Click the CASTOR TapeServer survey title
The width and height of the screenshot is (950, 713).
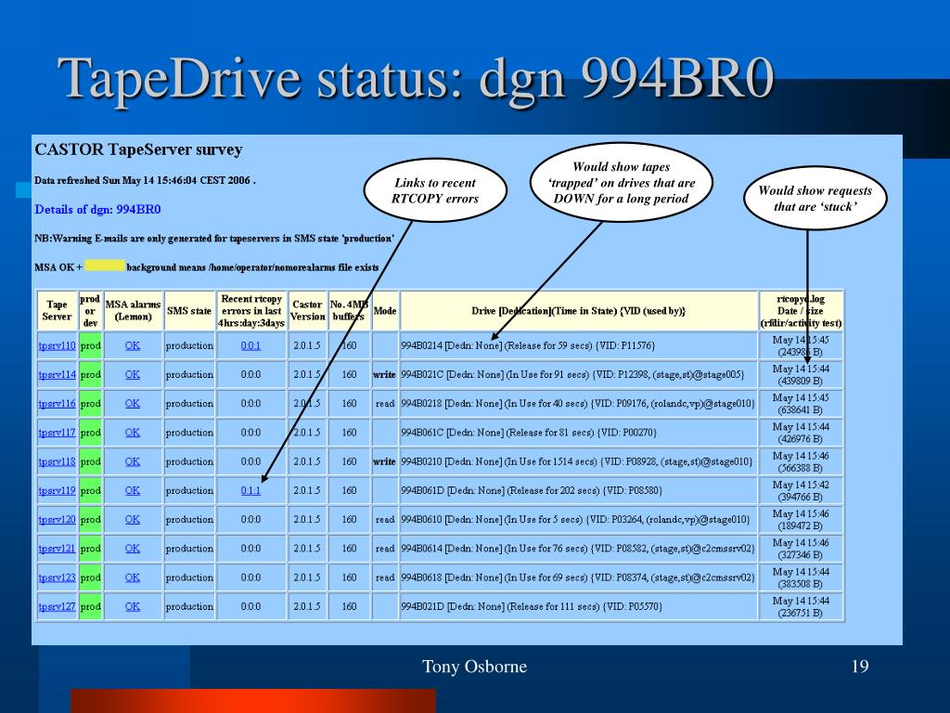(x=139, y=149)
